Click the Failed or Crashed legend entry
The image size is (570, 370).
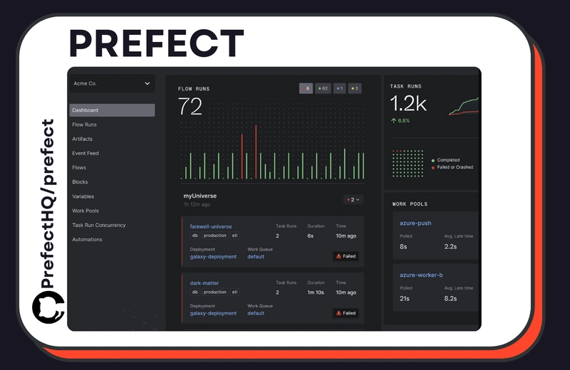pos(452,167)
